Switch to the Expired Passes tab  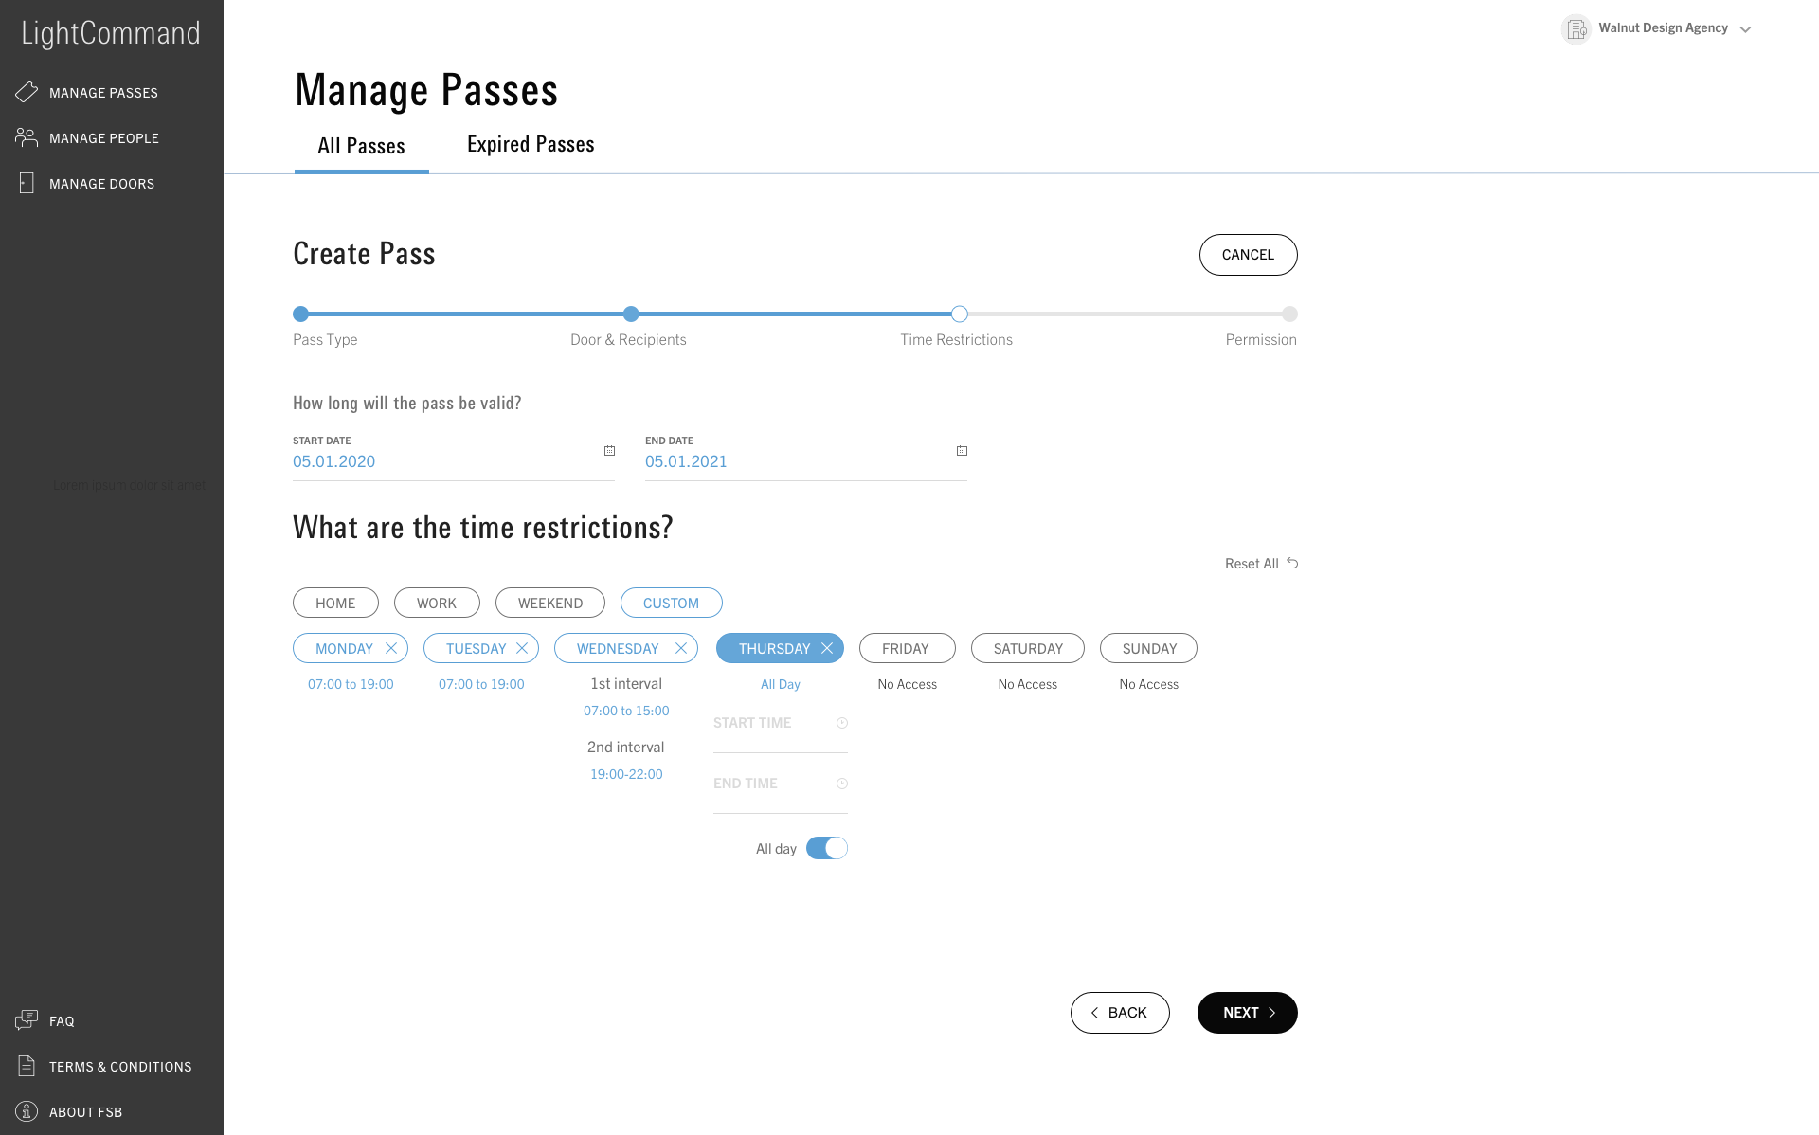point(530,144)
